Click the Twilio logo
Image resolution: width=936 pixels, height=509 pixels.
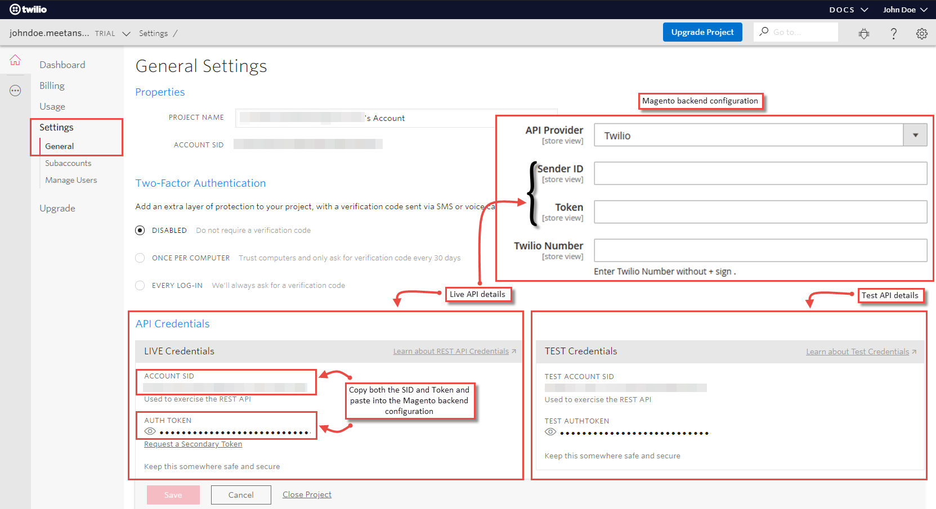28,9
